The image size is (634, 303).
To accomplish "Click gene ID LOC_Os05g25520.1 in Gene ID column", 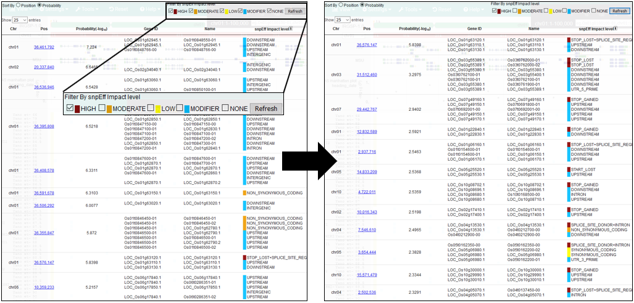I will pos(466,169).
